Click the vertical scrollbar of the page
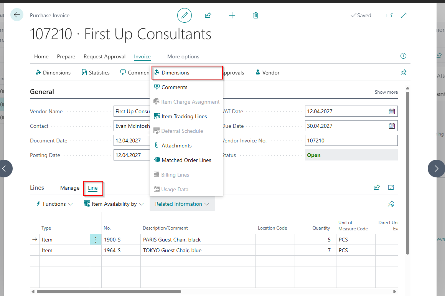 click(407, 173)
